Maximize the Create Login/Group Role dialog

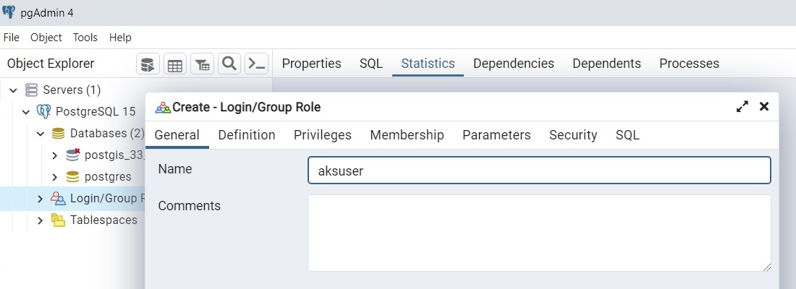pos(742,107)
